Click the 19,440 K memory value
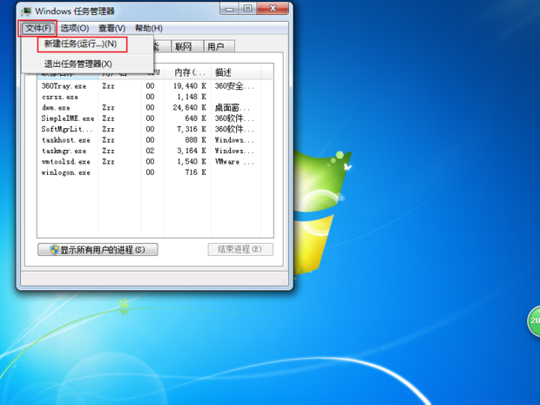The image size is (540, 405). pyautogui.click(x=189, y=86)
